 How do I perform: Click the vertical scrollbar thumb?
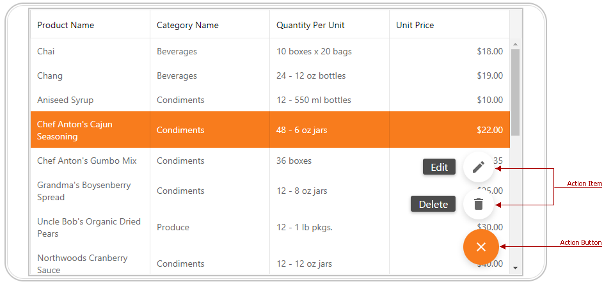click(x=516, y=92)
